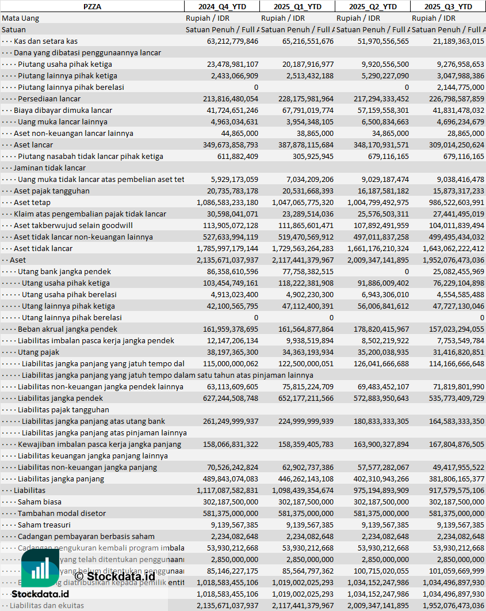Click the 101,059,669,999 cell
This screenshot has height=611, width=486.
457,571
